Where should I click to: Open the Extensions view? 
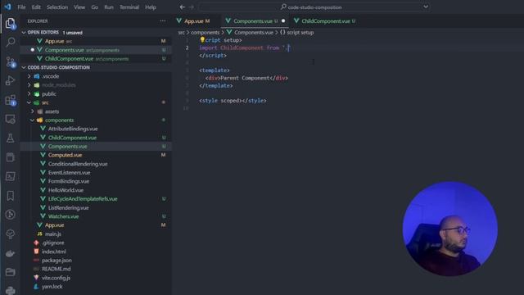tap(11, 100)
